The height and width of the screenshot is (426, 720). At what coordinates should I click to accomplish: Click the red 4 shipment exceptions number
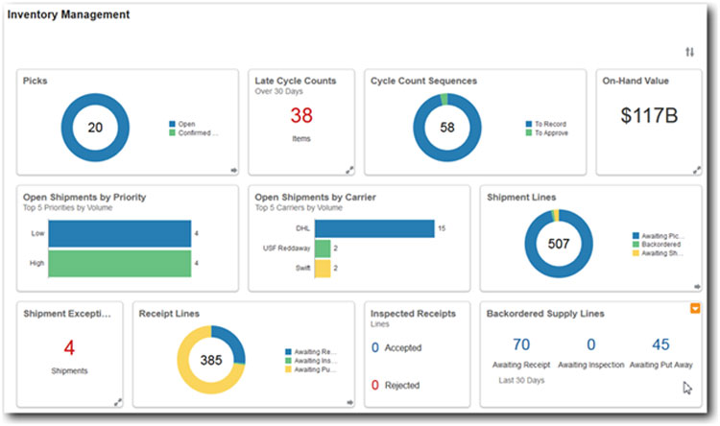(69, 348)
